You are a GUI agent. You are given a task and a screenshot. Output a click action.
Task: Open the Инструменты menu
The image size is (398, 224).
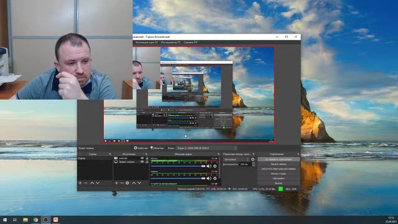pos(170,42)
